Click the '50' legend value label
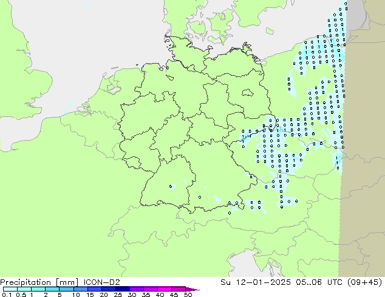This screenshot has width=385, height=297. click(x=188, y=295)
